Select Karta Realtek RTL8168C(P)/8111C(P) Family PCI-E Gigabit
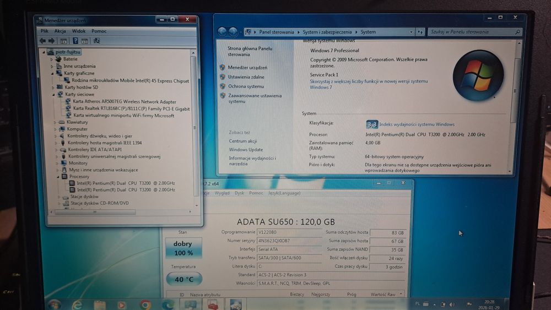Screen dimensions: 551x310 coord(131,108)
